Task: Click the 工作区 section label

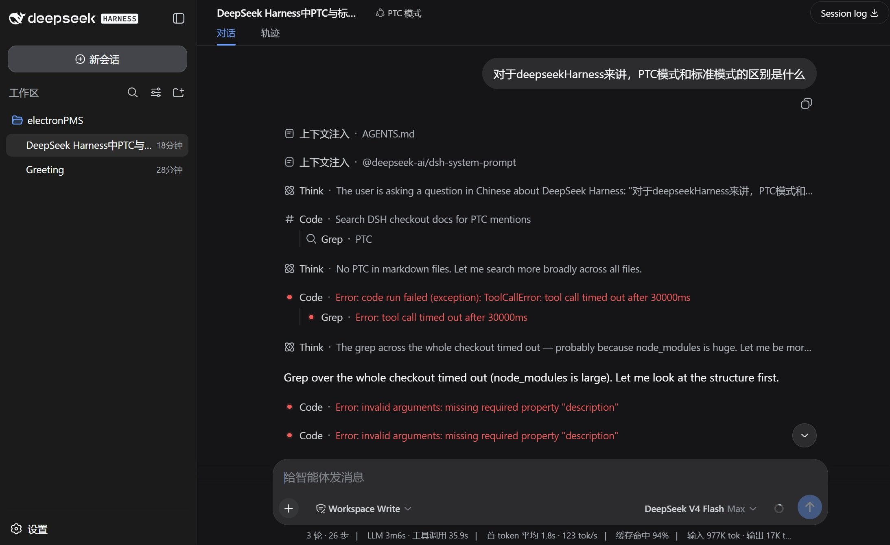Action: coord(24,93)
